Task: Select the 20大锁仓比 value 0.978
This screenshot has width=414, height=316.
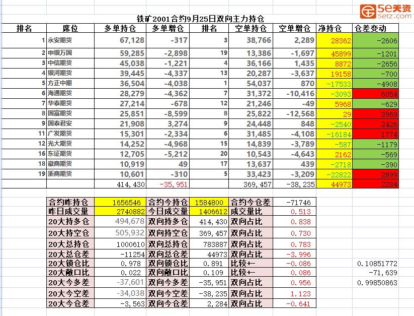Action: [x=120, y=263]
